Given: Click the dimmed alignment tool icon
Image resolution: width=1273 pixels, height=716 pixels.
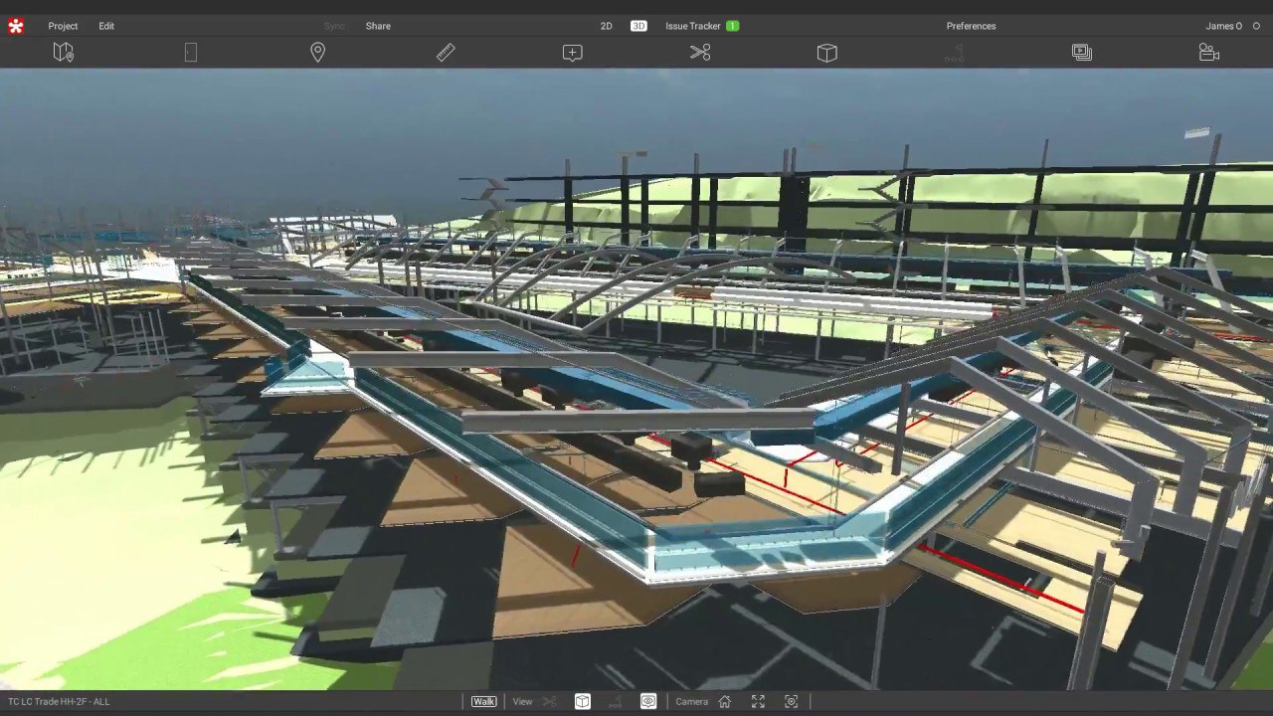Looking at the screenshot, I should 954,53.
